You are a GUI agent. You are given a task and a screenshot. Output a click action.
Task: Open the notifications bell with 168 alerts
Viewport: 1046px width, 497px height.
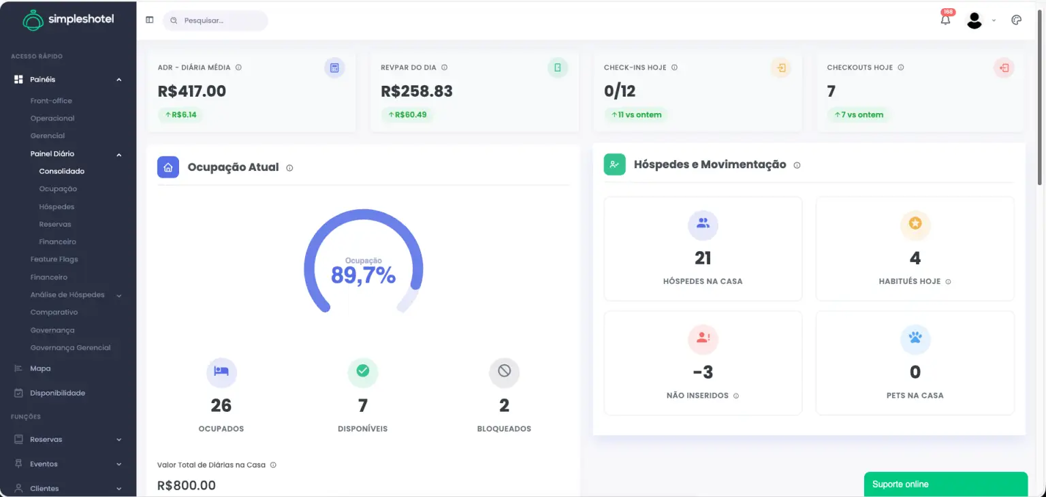[x=945, y=20]
